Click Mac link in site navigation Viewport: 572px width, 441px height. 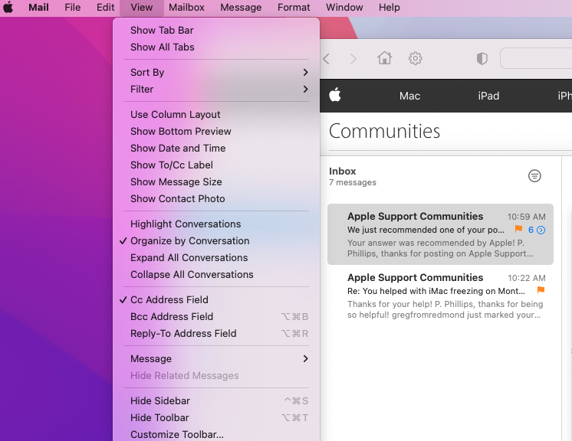point(409,96)
